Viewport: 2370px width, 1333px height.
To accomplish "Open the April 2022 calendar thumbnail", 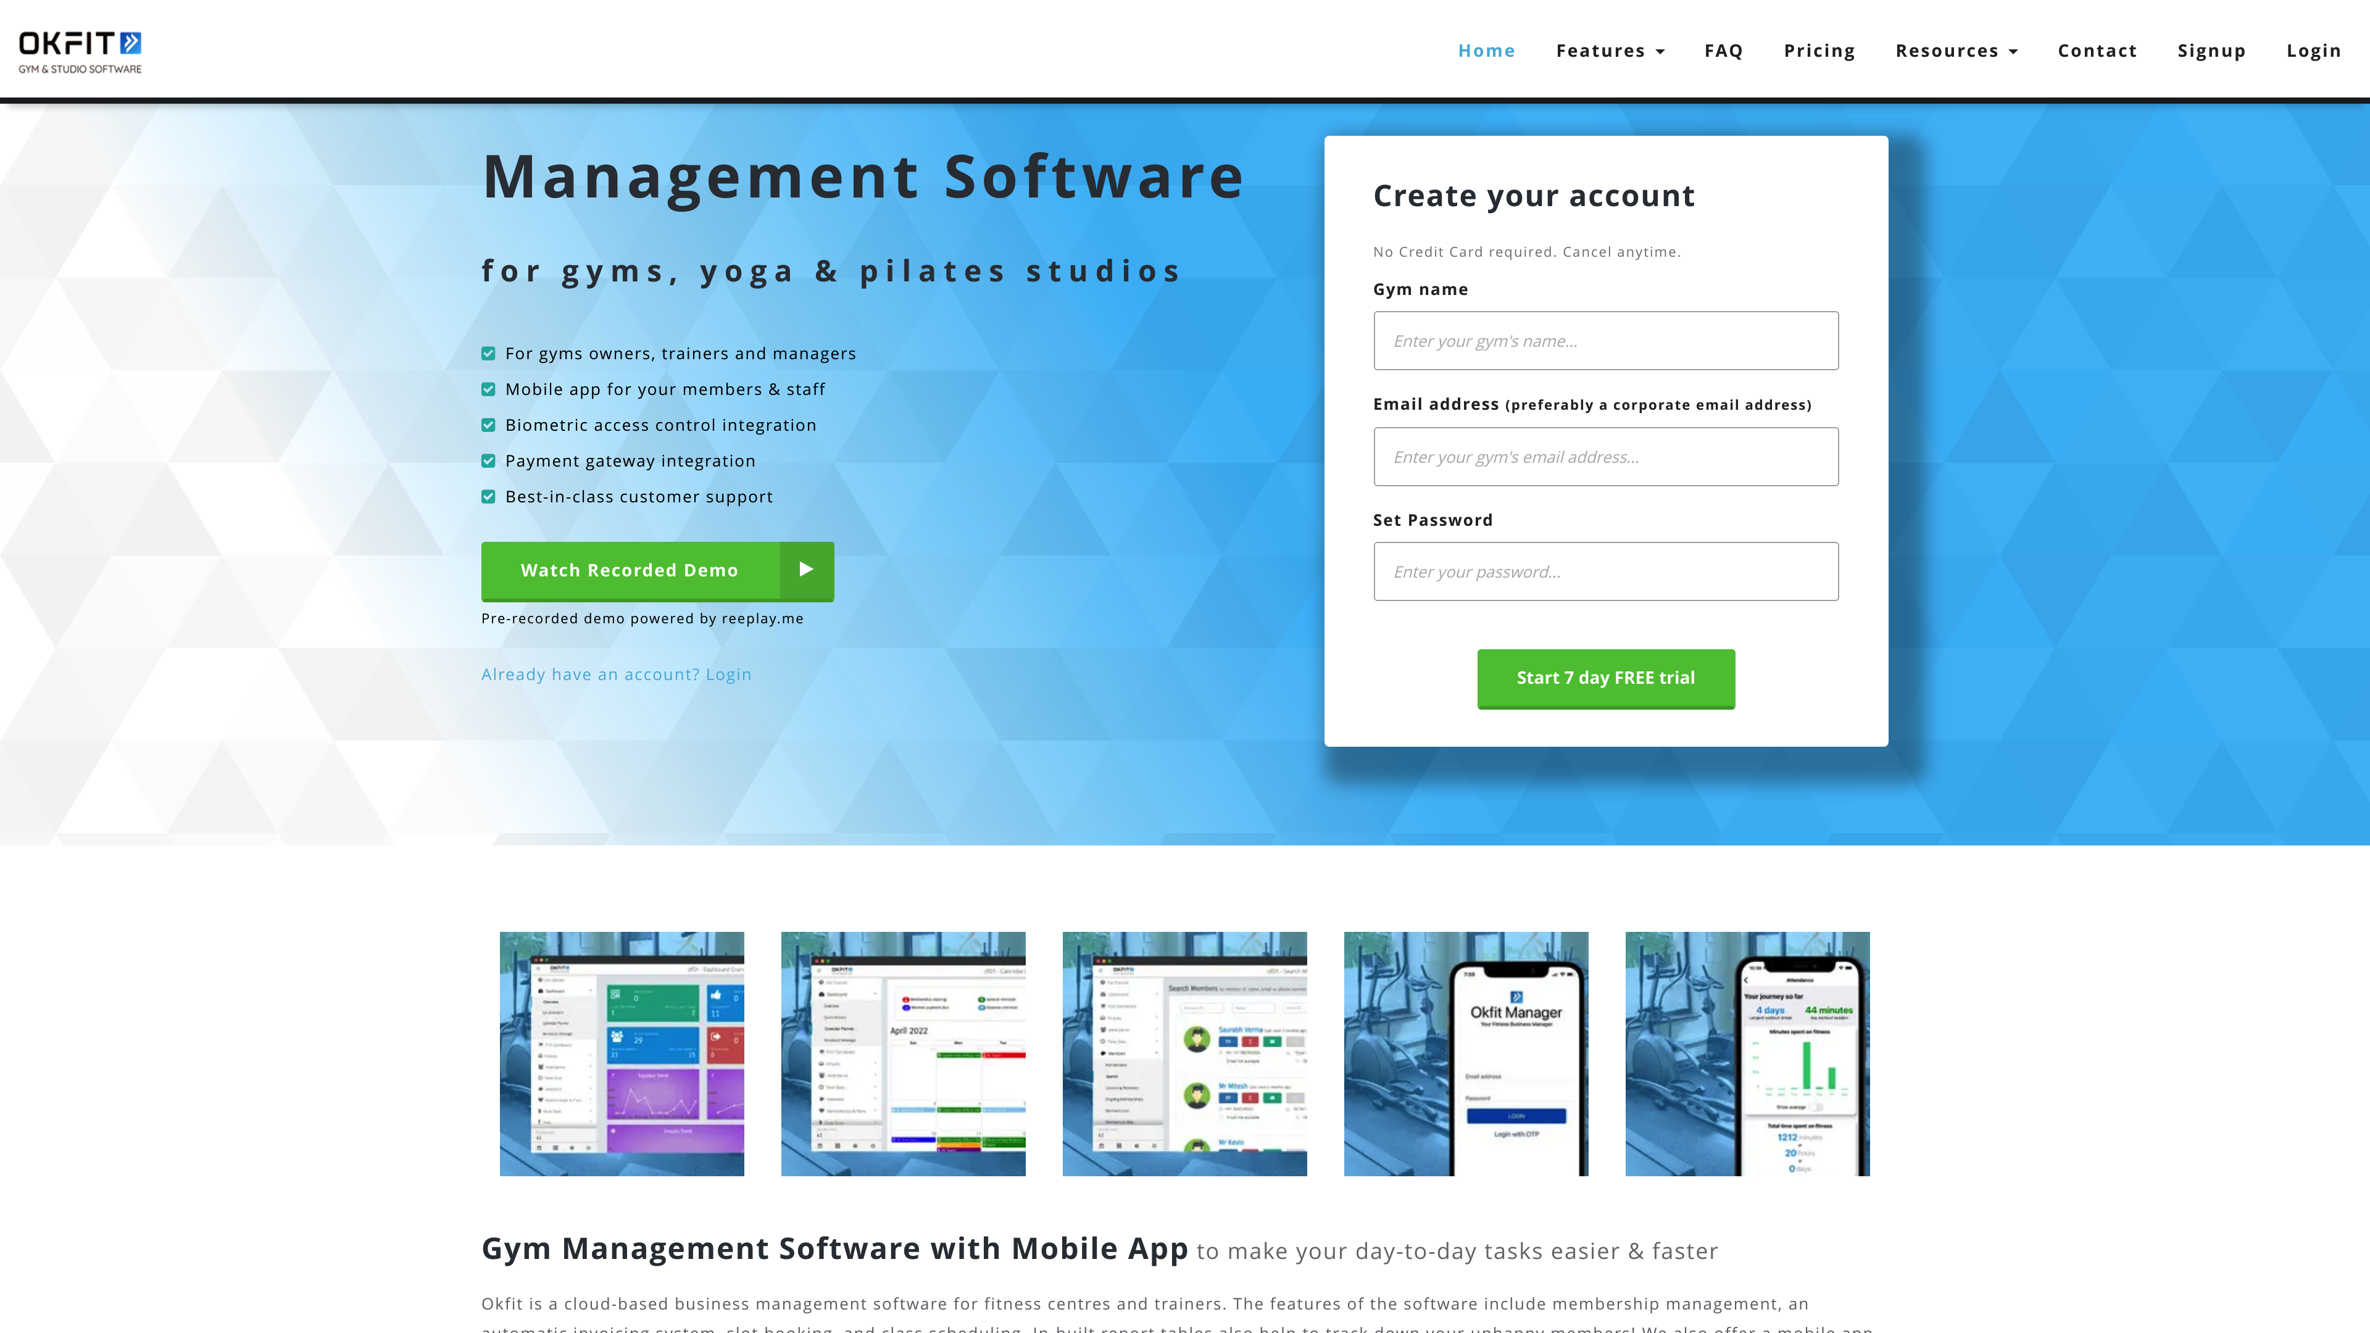I will 904,1053.
